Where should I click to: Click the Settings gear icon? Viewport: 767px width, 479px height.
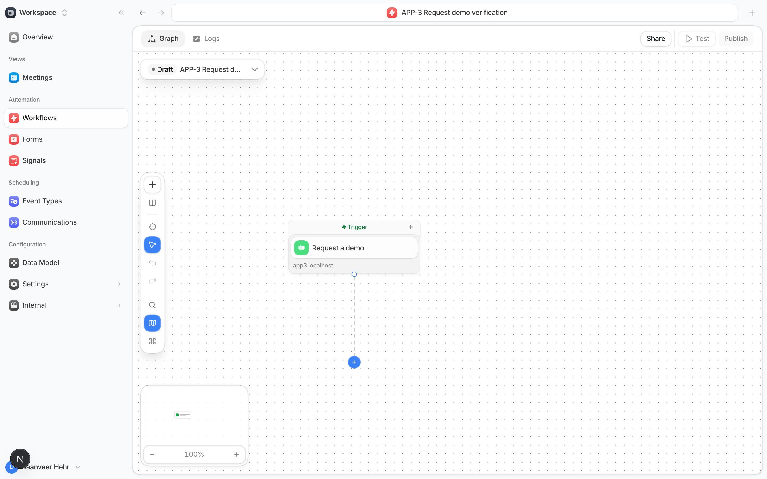[x=14, y=284]
